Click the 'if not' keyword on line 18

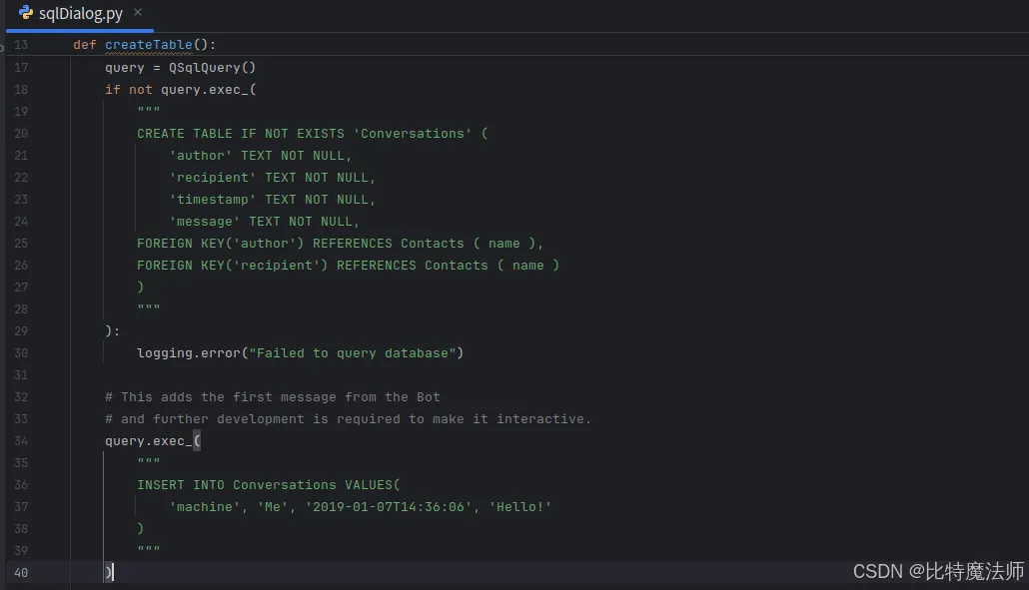pos(129,90)
